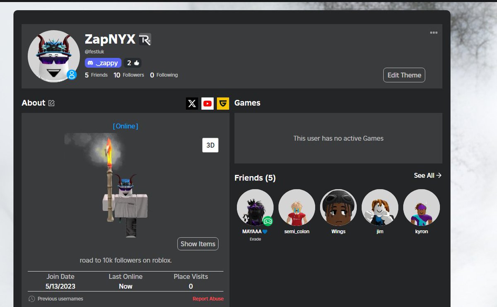Open Wings' friend thumbnail
The image size is (497, 307).
click(x=338, y=207)
